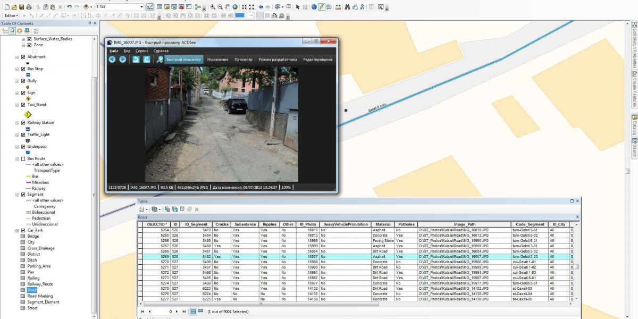Go back to previous extent arrow

click(261, 7)
